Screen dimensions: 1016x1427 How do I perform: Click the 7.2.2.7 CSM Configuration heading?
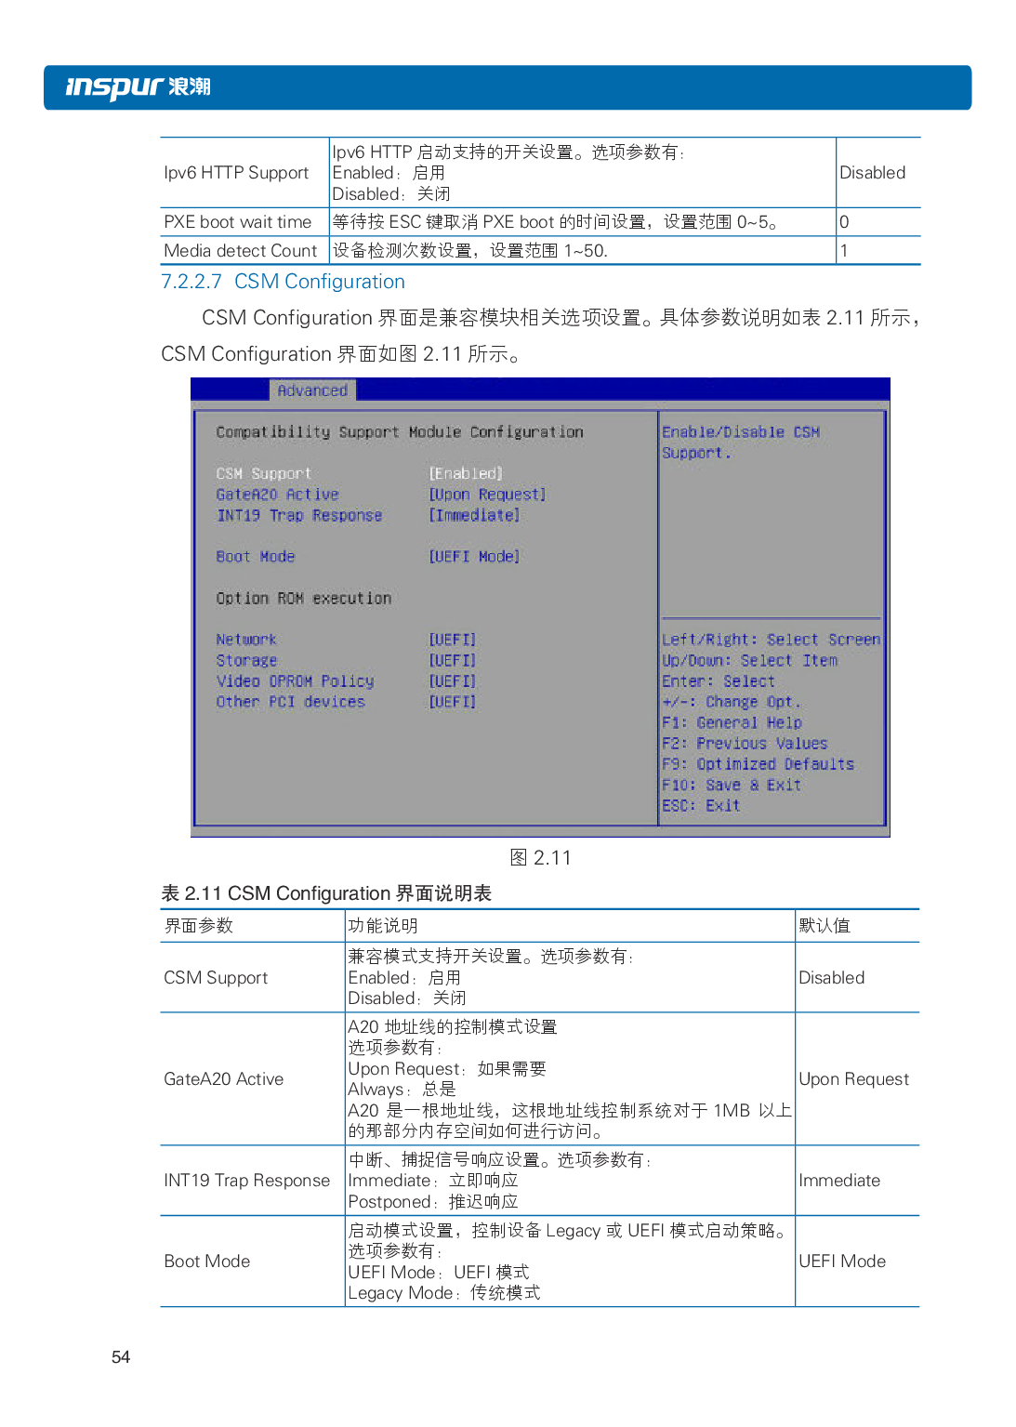[x=283, y=282]
